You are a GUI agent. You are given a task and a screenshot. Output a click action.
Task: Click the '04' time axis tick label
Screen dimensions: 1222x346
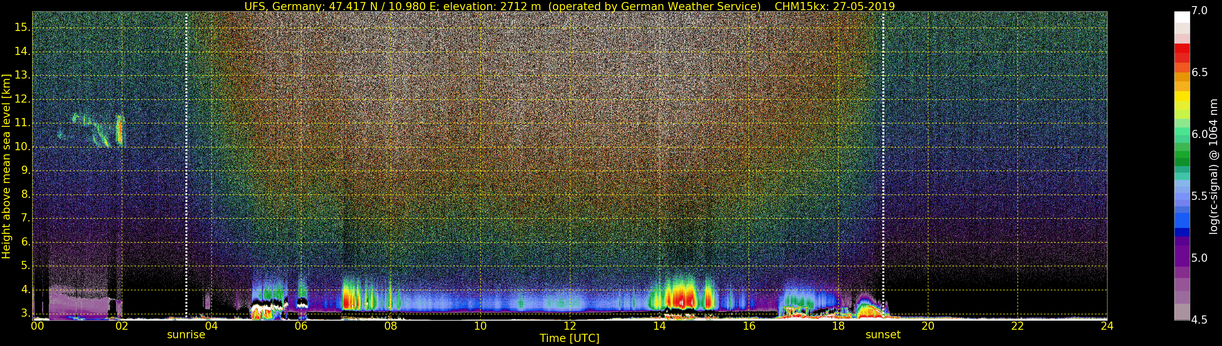211,326
